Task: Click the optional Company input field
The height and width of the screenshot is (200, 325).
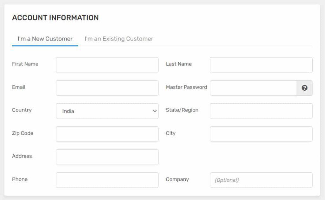Action: (x=261, y=180)
